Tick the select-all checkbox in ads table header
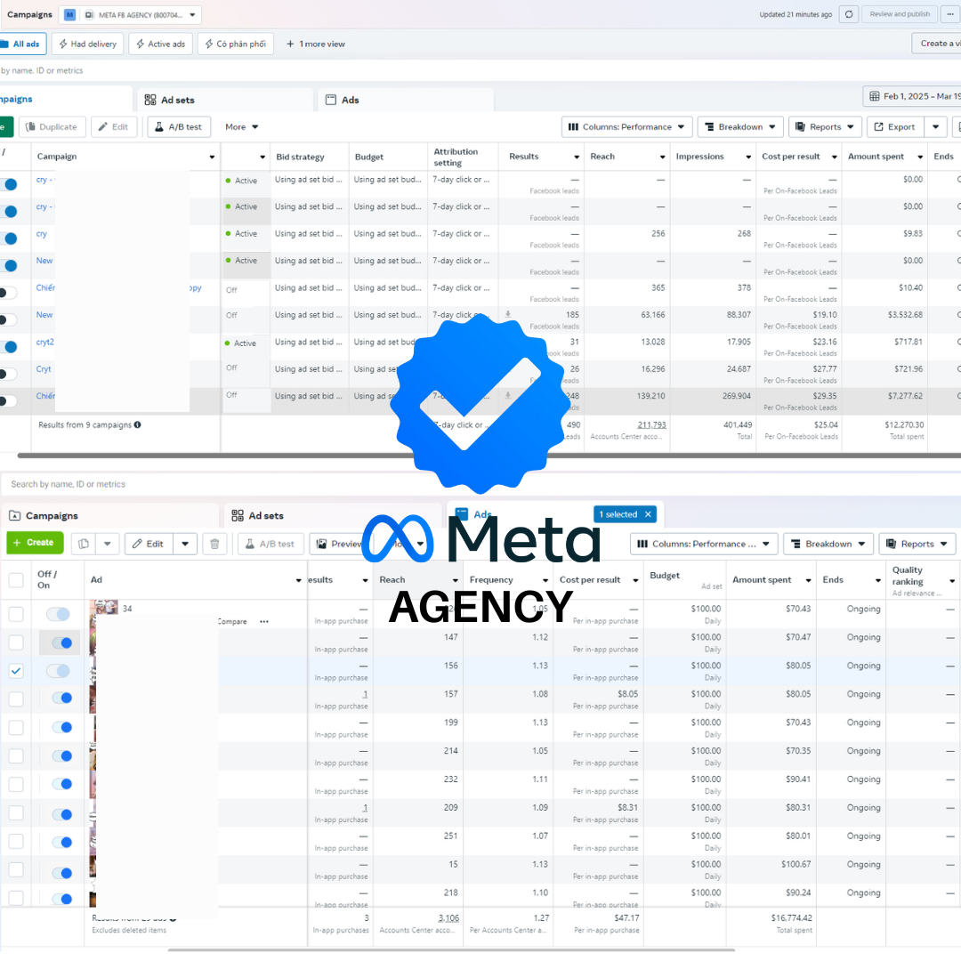The height and width of the screenshot is (961, 961). coord(16,580)
